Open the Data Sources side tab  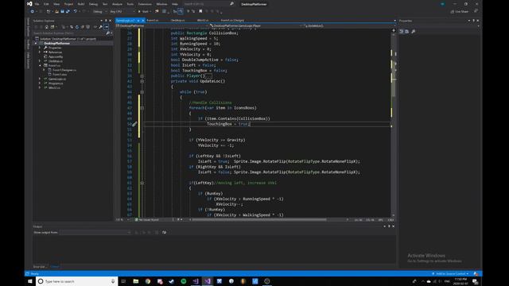click(29, 60)
